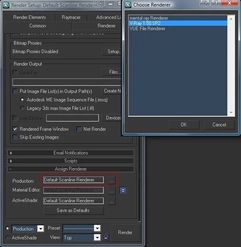Open the View dropdown showing Top
This screenshot has width=241, height=247.
(x=97, y=237)
